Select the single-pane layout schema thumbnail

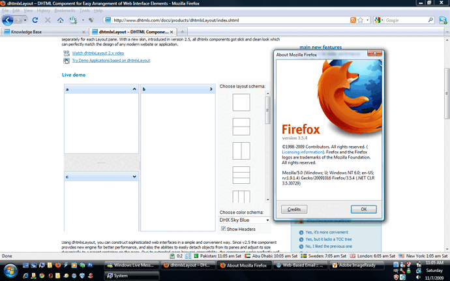(x=241, y=102)
